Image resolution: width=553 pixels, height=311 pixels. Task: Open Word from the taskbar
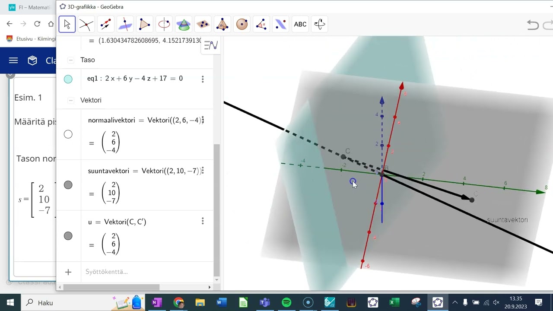221,302
